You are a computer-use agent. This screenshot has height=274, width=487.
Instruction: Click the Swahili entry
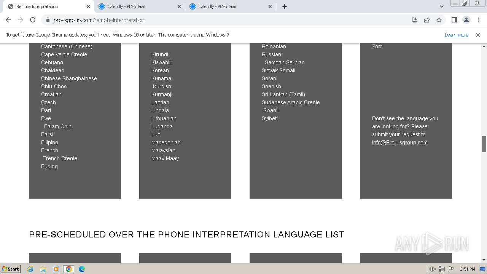(271, 110)
